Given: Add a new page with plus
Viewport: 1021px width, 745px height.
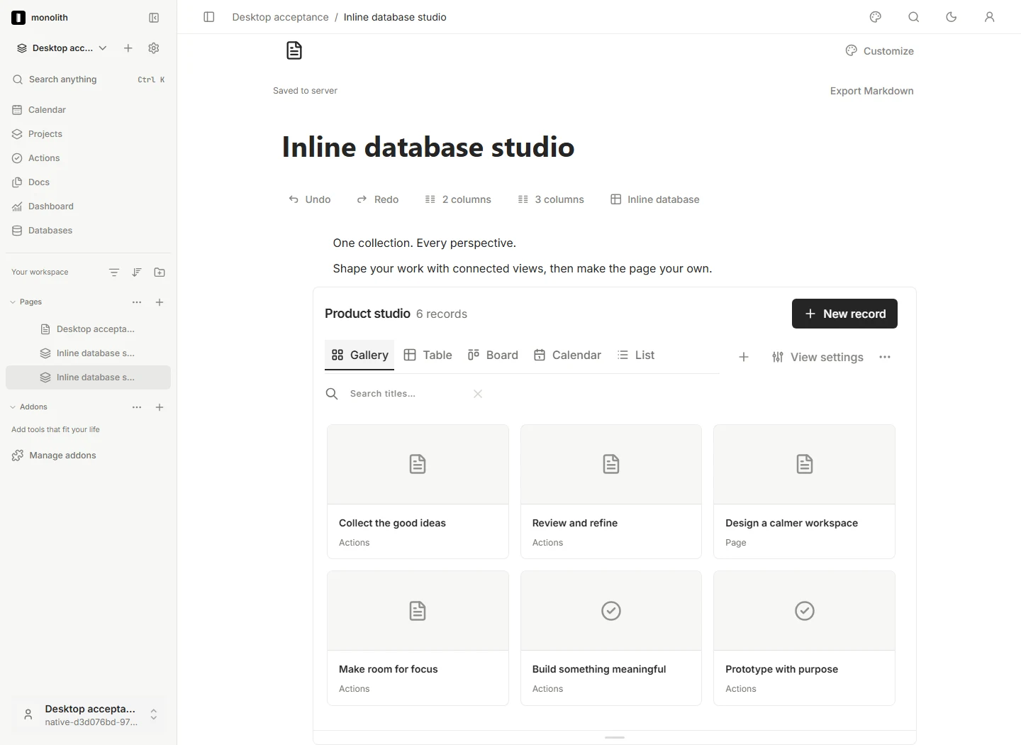Looking at the screenshot, I should pos(160,302).
